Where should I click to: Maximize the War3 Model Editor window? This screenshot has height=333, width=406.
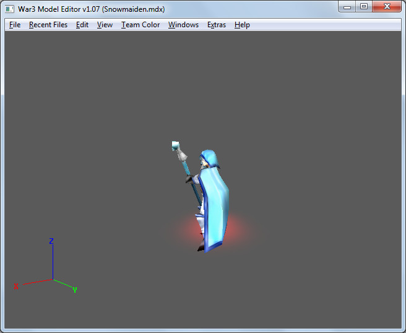pos(364,6)
